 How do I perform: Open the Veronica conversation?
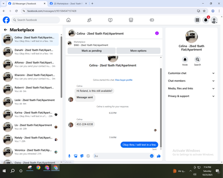pyautogui.click(x=30, y=152)
